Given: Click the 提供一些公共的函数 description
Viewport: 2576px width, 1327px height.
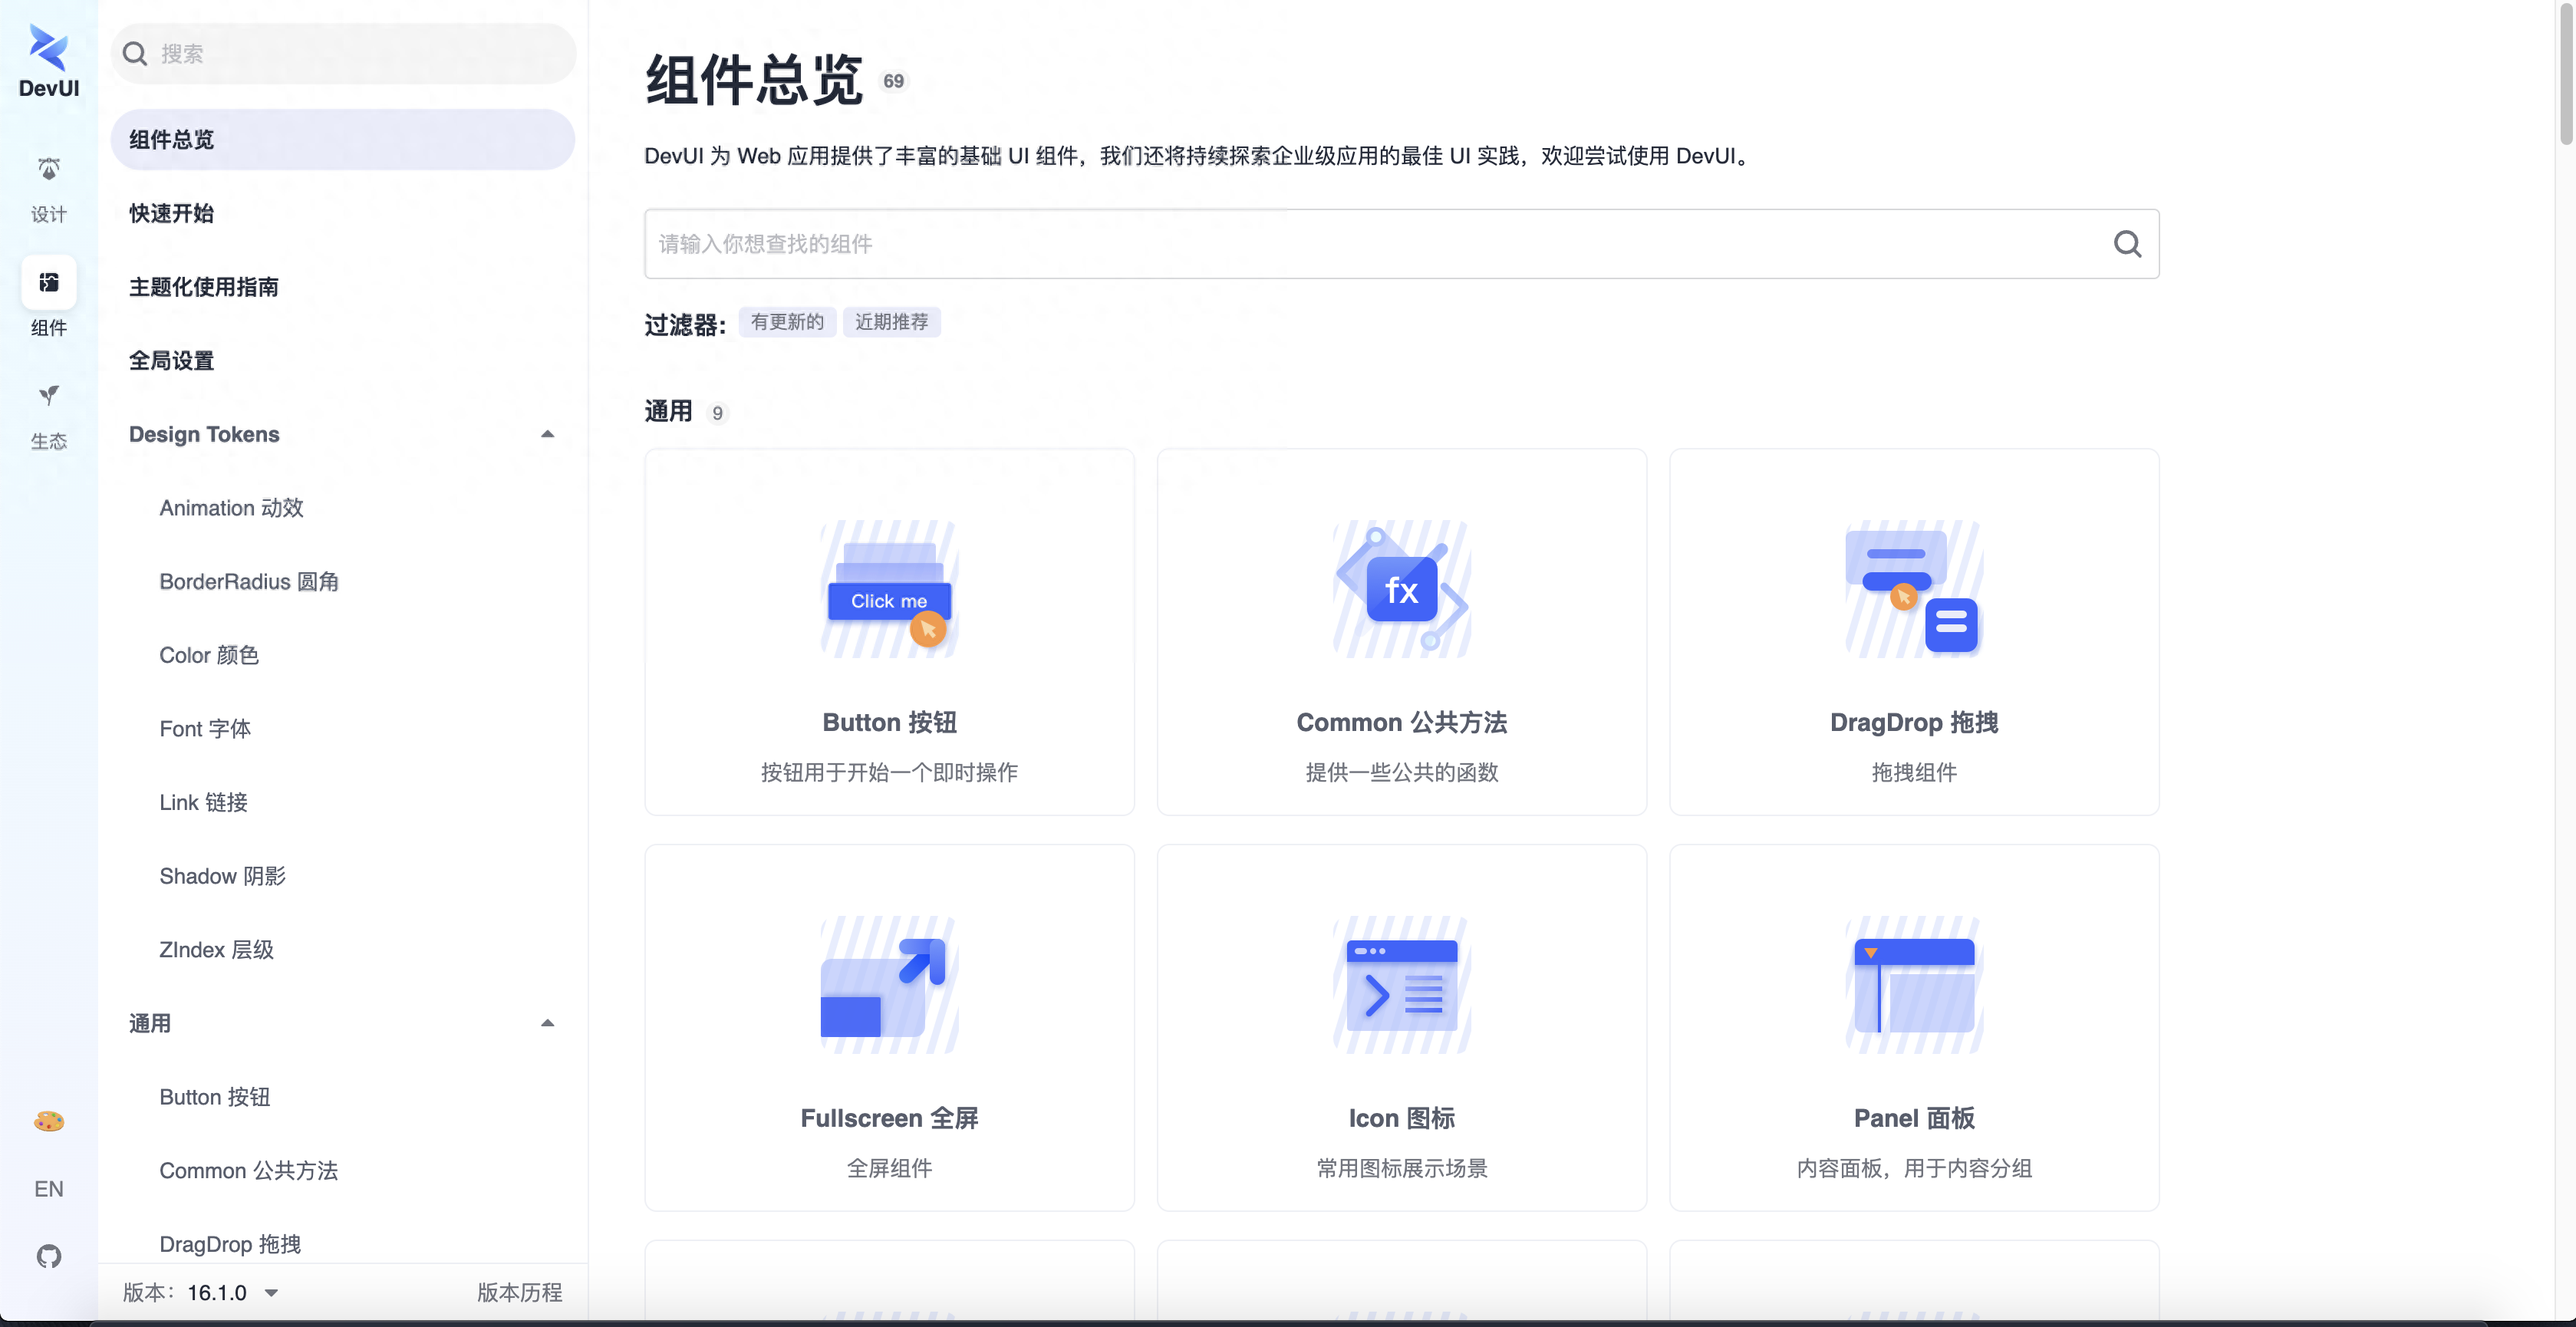Looking at the screenshot, I should 1401,773.
